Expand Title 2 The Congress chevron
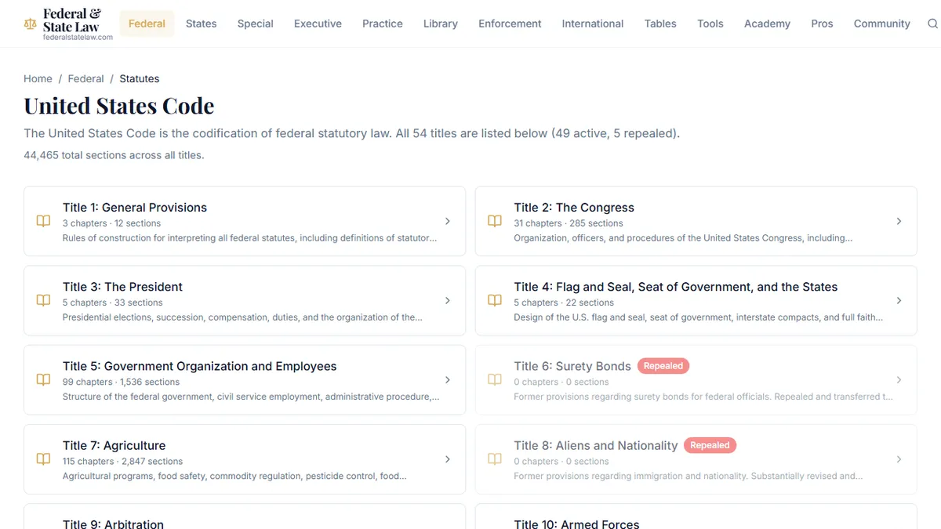Image resolution: width=941 pixels, height=529 pixels. click(x=899, y=221)
